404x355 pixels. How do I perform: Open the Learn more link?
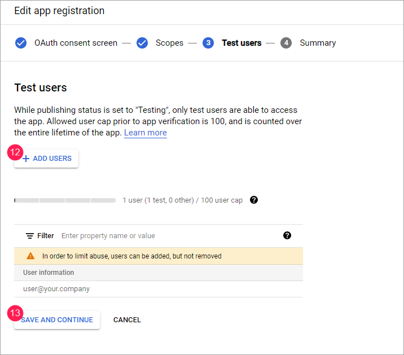pyautogui.click(x=146, y=133)
